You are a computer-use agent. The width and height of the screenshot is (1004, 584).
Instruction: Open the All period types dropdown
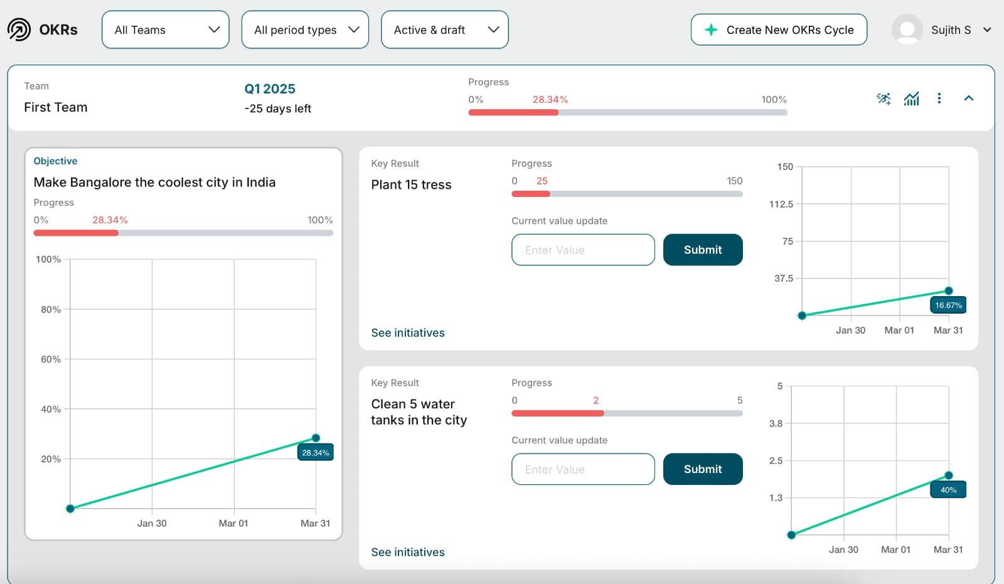(305, 29)
